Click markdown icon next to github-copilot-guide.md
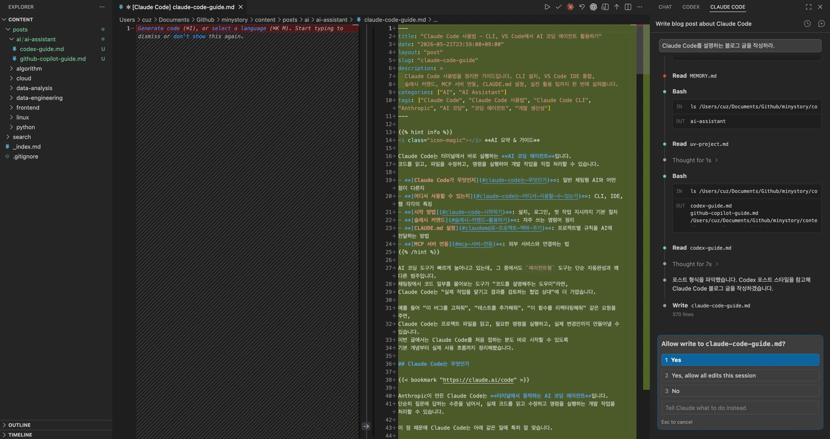 [x=14, y=59]
